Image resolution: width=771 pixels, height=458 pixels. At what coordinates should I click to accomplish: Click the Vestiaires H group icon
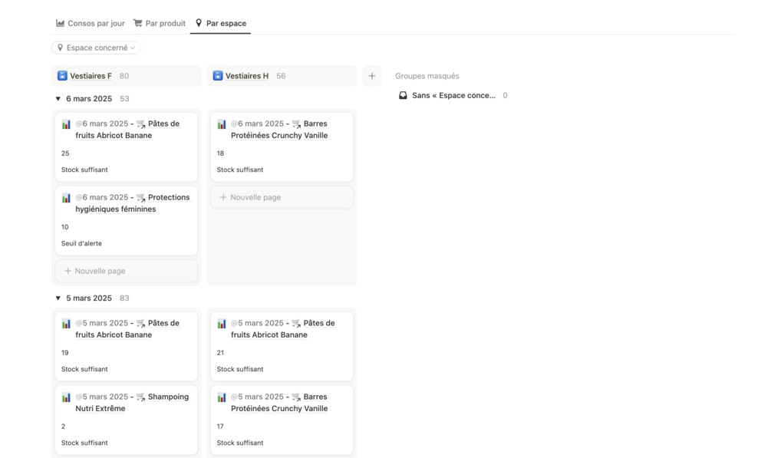coord(217,76)
